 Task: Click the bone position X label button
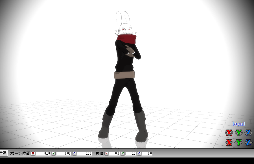33,153
